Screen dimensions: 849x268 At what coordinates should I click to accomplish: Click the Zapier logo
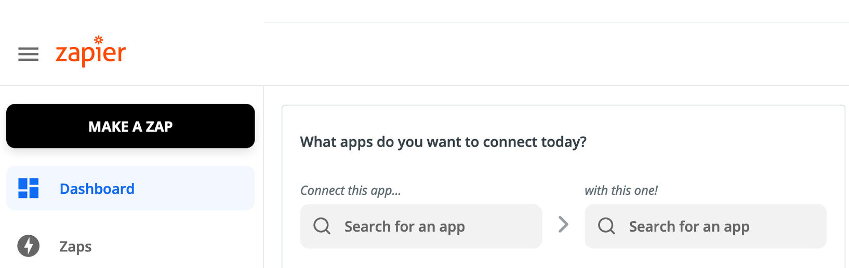[x=90, y=53]
